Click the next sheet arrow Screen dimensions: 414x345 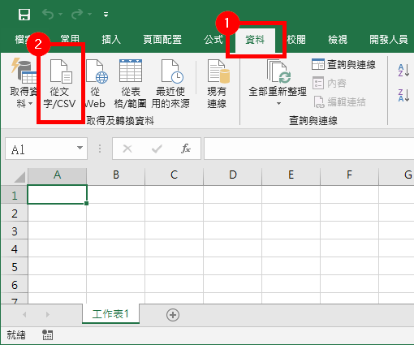pos(48,314)
